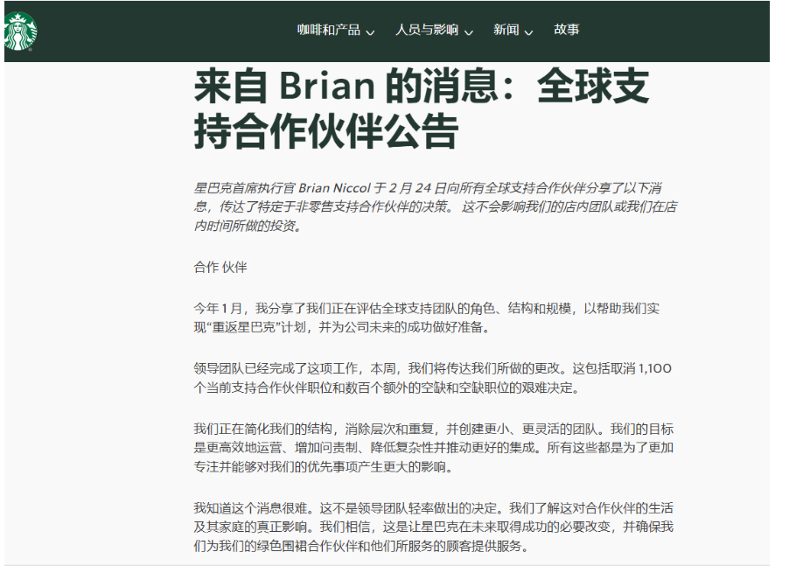Click the headline 来自 Brian 的消息
The image size is (803, 566).
422,108
